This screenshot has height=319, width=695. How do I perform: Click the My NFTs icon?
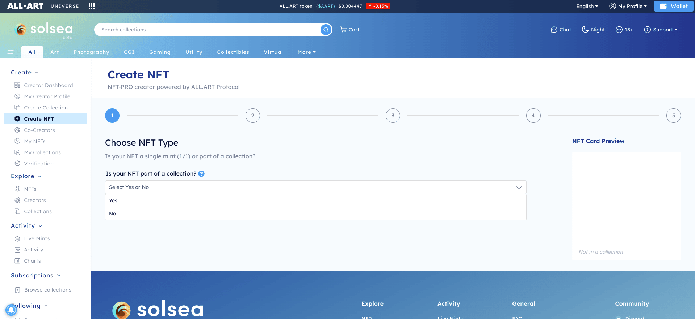coord(17,141)
